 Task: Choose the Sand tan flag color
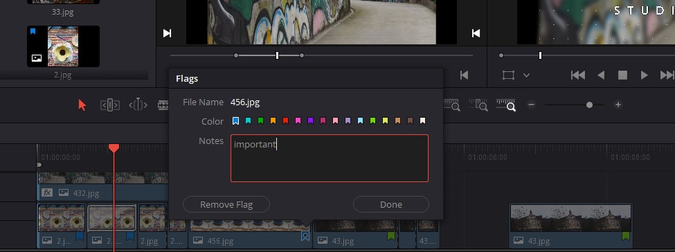coord(398,121)
